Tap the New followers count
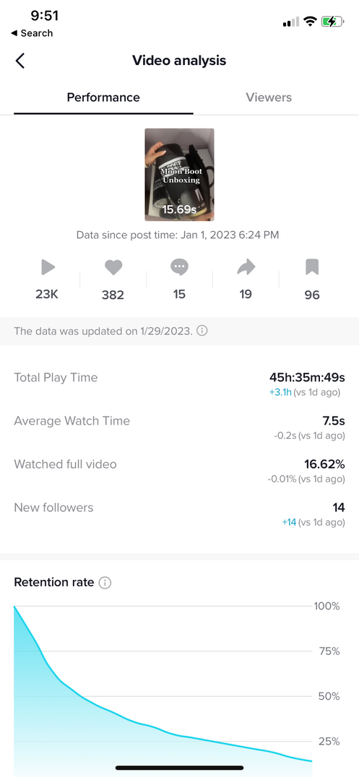This screenshot has height=777, width=359. 339,508
